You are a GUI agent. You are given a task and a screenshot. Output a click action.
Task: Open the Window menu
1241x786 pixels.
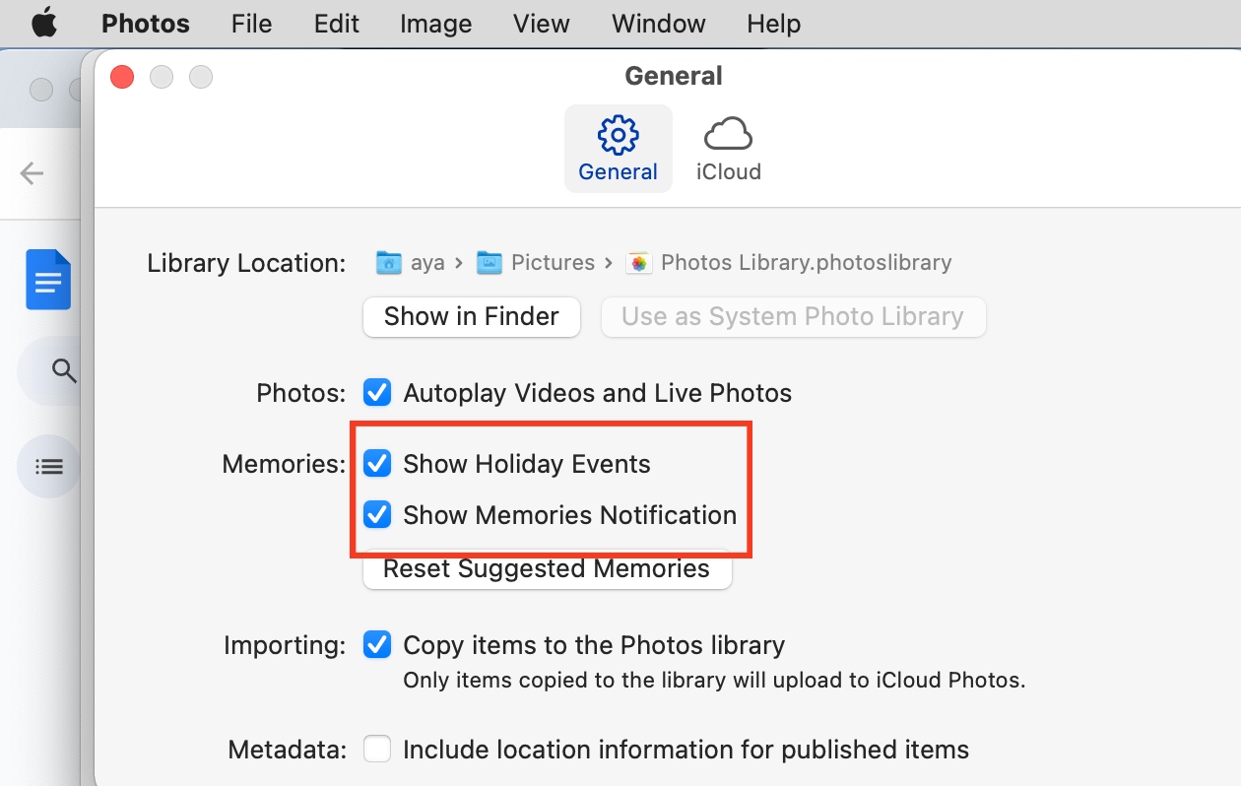point(657,24)
